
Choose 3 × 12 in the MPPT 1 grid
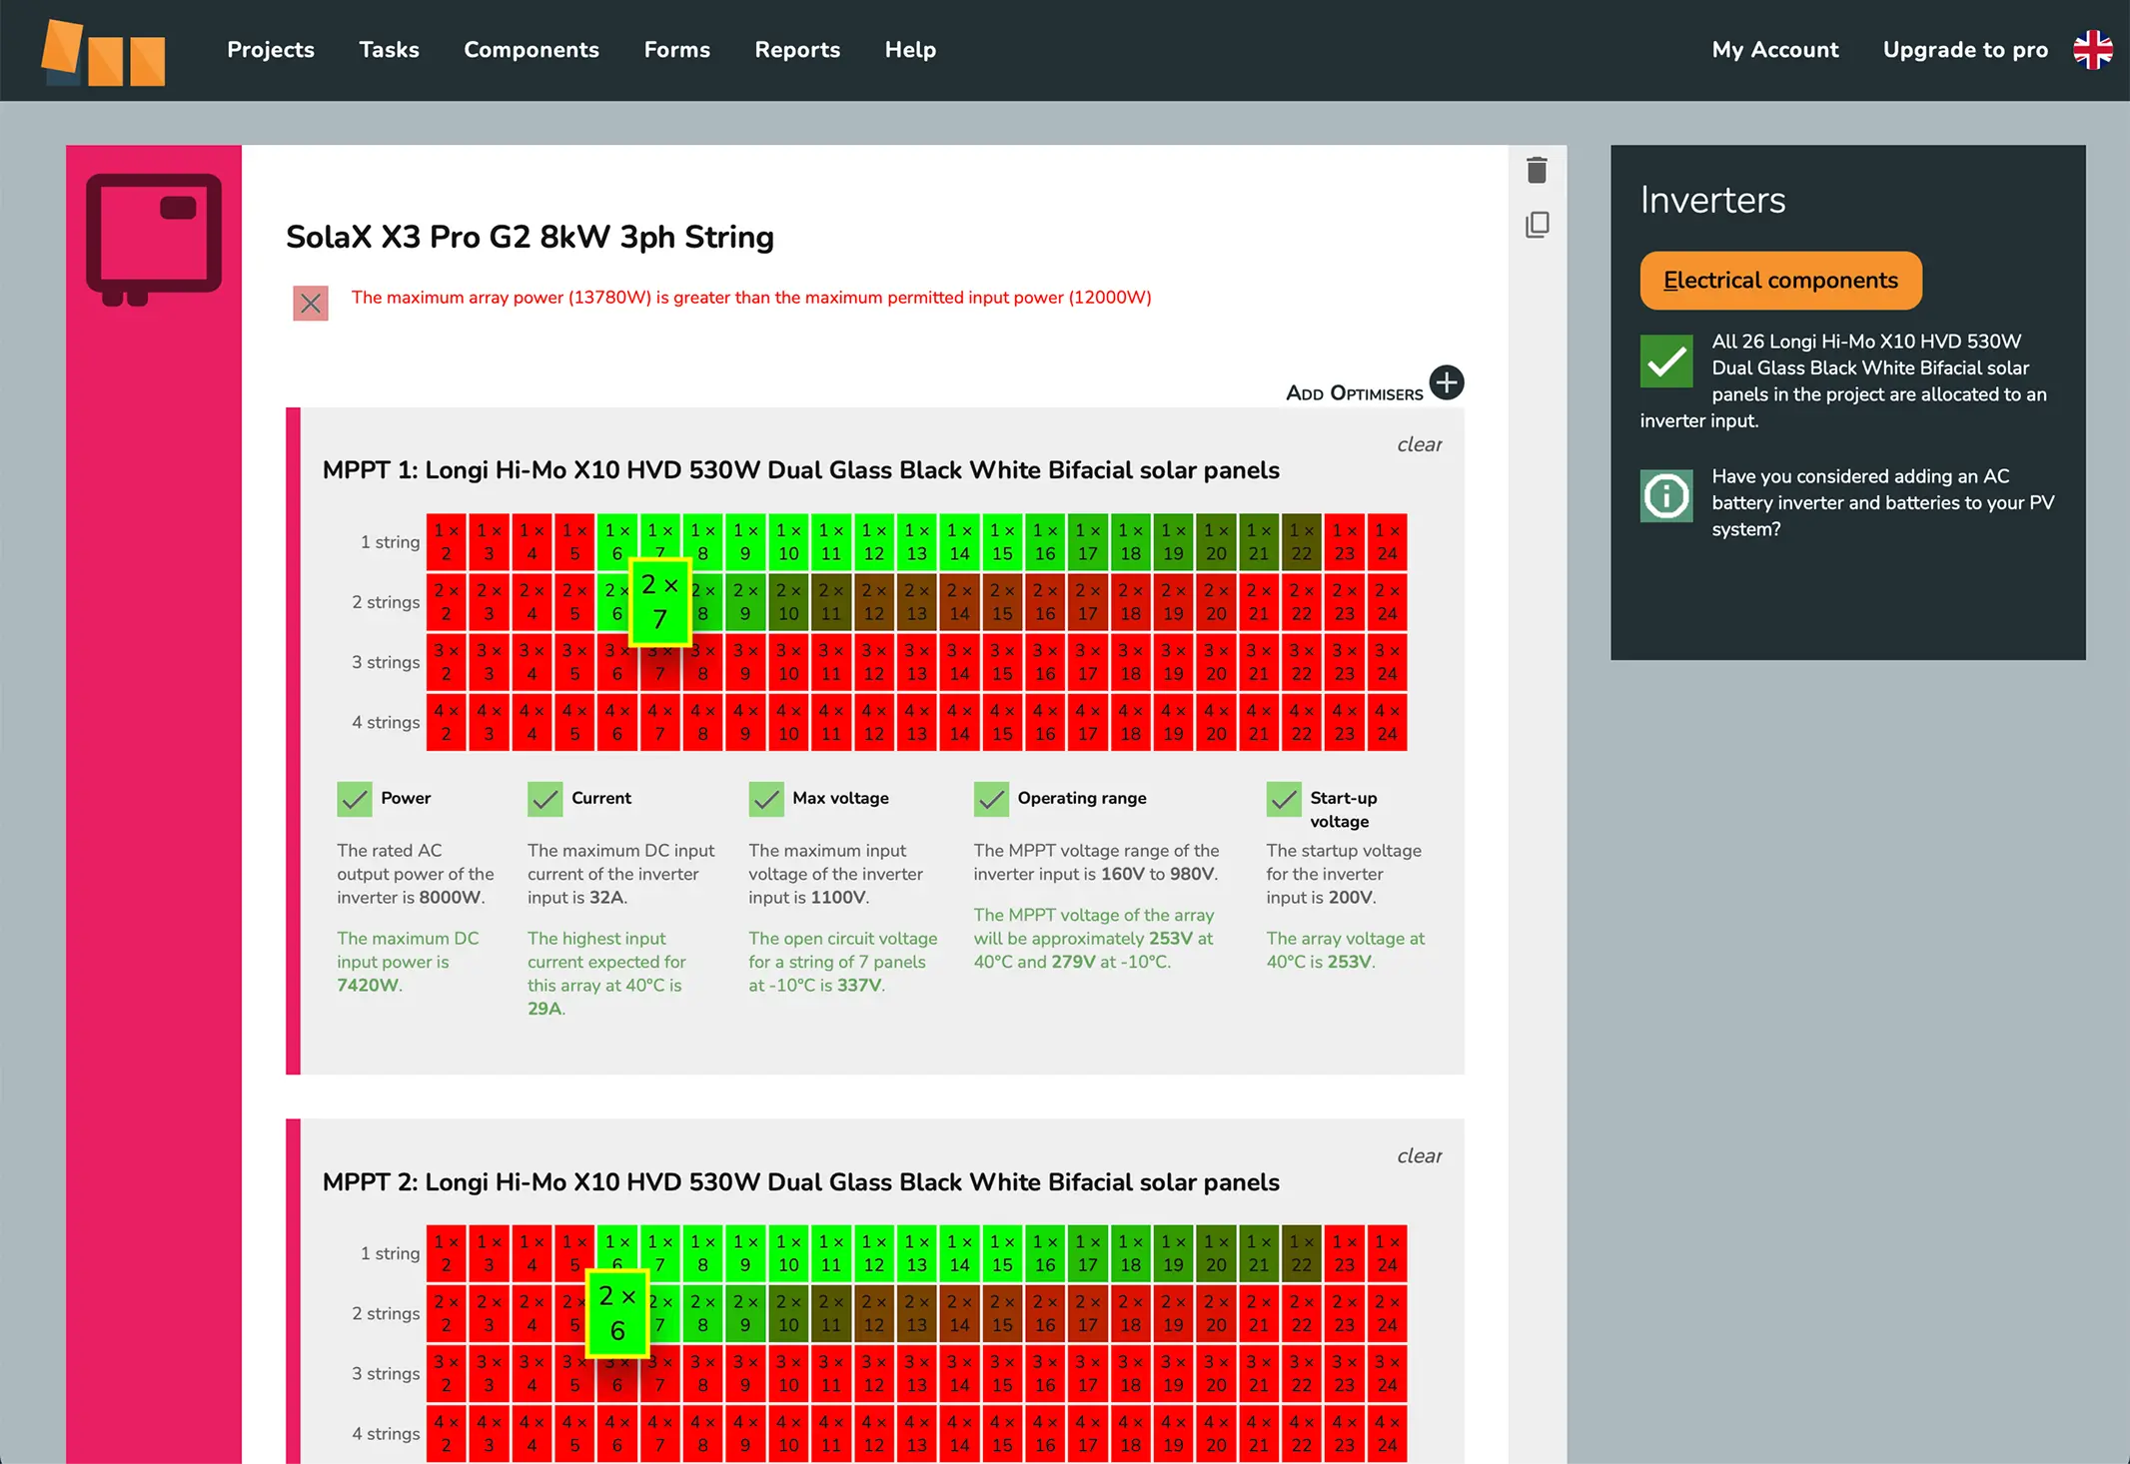click(874, 662)
